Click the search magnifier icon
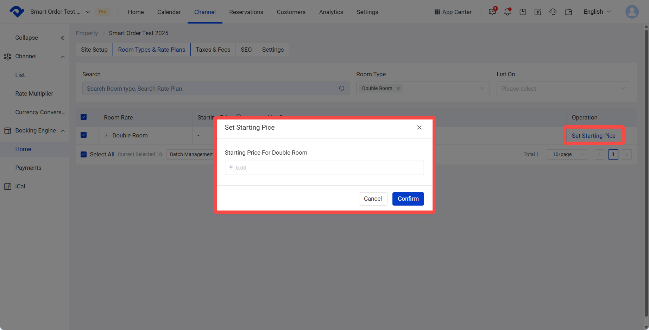Screen dimensions: 649x330 pyautogui.click(x=342, y=89)
